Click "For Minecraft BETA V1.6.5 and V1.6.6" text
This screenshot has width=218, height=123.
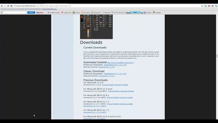[x=102, y=117]
